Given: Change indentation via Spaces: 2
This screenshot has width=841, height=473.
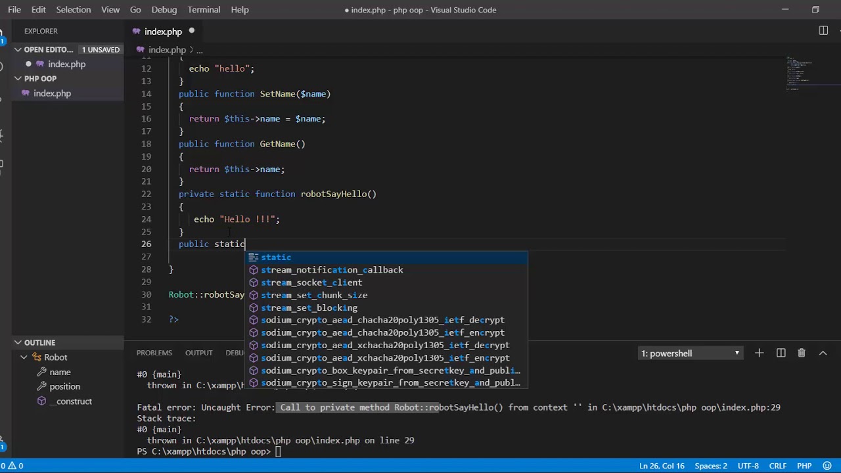Looking at the screenshot, I should coord(711,466).
